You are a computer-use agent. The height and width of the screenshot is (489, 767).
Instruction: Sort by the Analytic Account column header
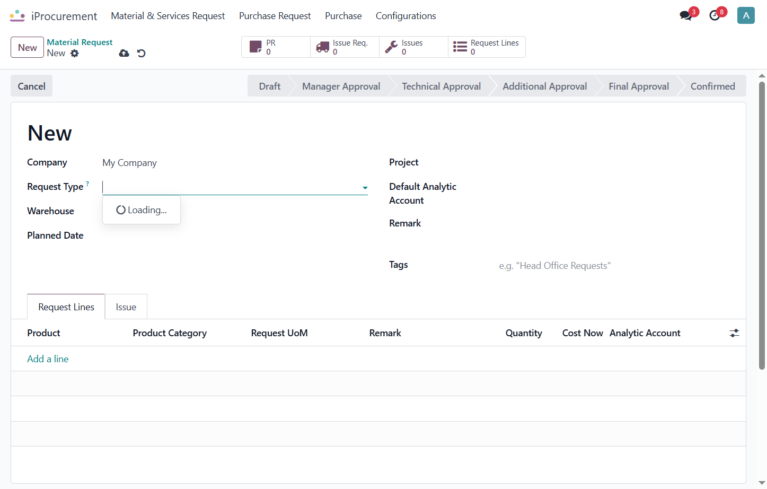645,333
